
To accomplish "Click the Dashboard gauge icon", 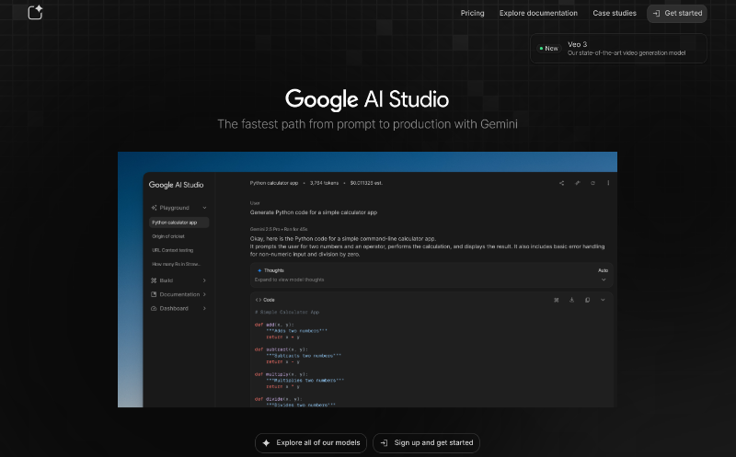I will click(x=154, y=309).
